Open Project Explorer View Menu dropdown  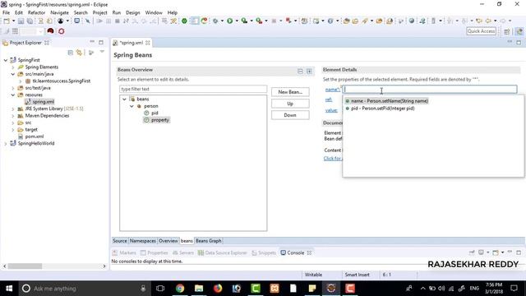pos(102,52)
